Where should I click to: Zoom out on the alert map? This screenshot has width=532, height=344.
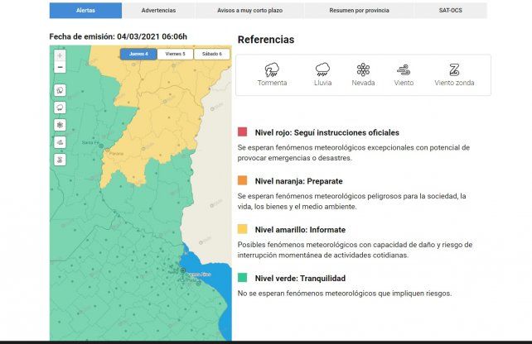click(60, 67)
